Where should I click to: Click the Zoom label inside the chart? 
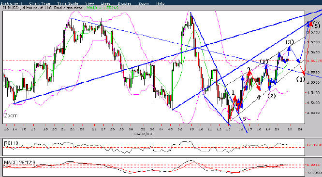11,115
